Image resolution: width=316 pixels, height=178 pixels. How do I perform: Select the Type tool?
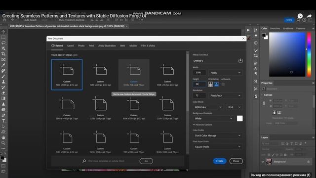pos(3,121)
